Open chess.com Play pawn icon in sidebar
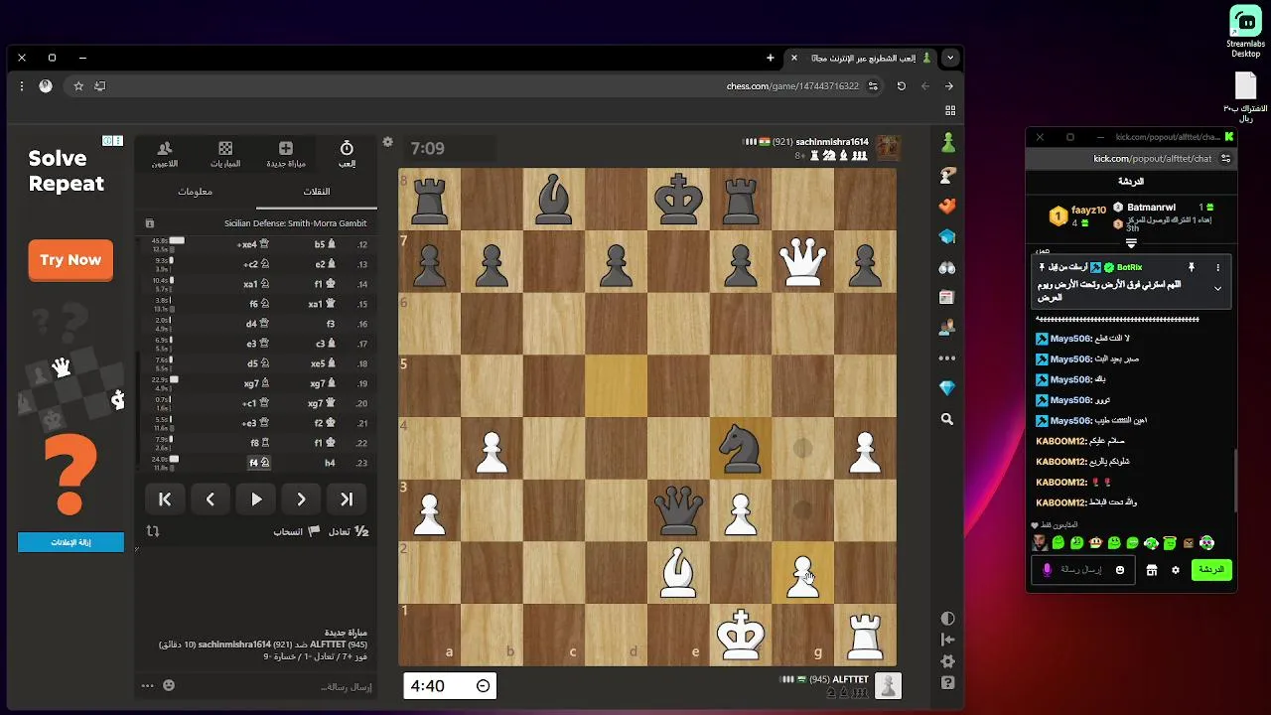Viewport: 1271px width, 715px height. point(947,144)
